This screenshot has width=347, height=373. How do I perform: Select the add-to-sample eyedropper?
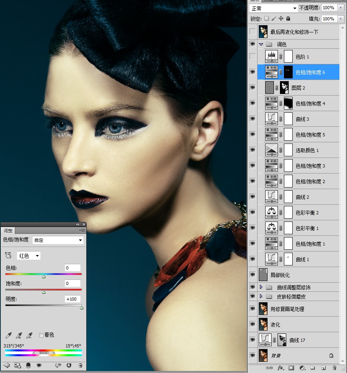(19, 335)
